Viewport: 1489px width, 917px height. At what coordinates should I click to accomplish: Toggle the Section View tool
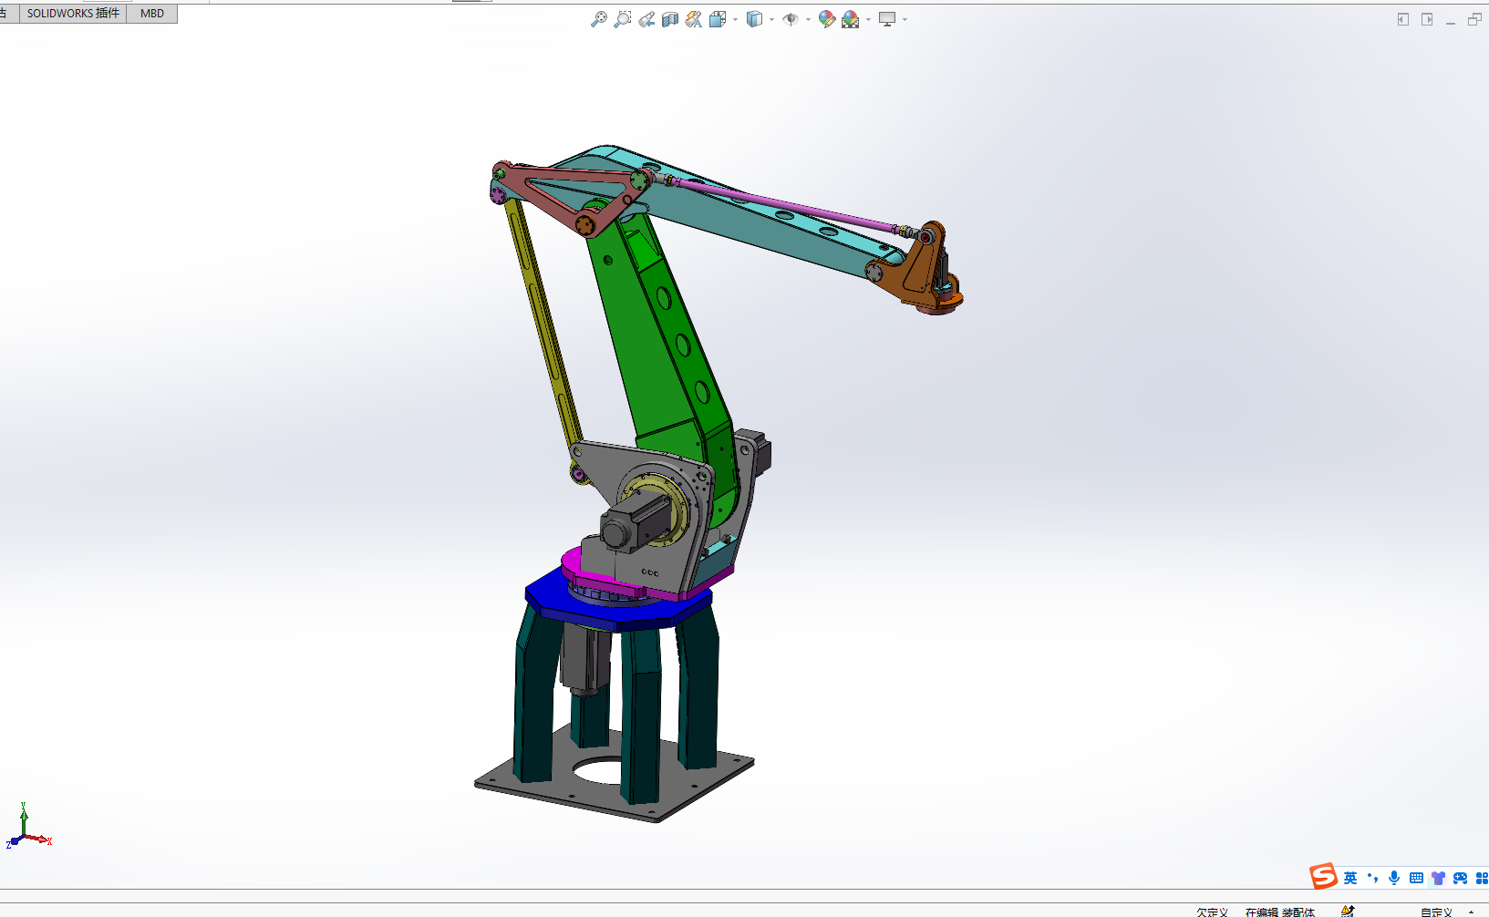pos(670,19)
